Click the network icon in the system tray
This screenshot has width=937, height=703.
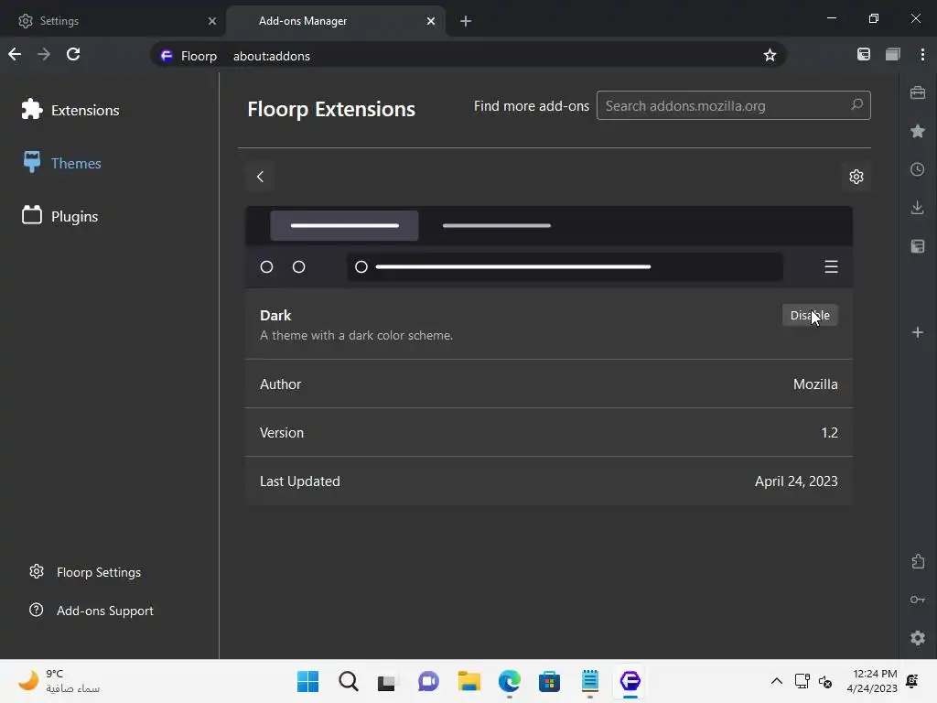pyautogui.click(x=802, y=681)
